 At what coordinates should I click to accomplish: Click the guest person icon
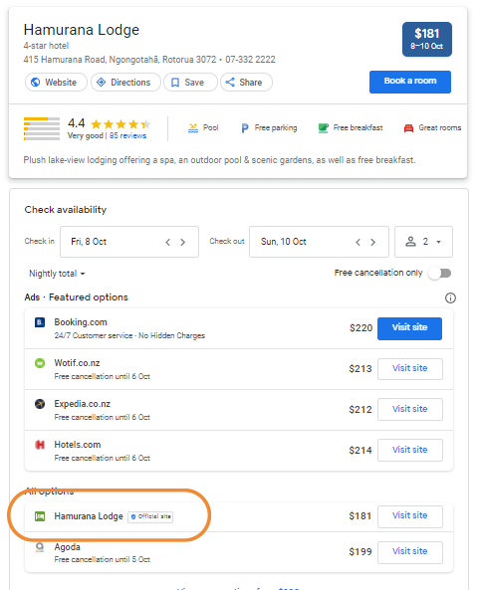[x=410, y=241]
